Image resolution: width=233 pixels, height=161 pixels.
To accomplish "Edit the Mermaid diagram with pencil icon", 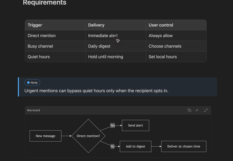I will click(x=197, y=110).
